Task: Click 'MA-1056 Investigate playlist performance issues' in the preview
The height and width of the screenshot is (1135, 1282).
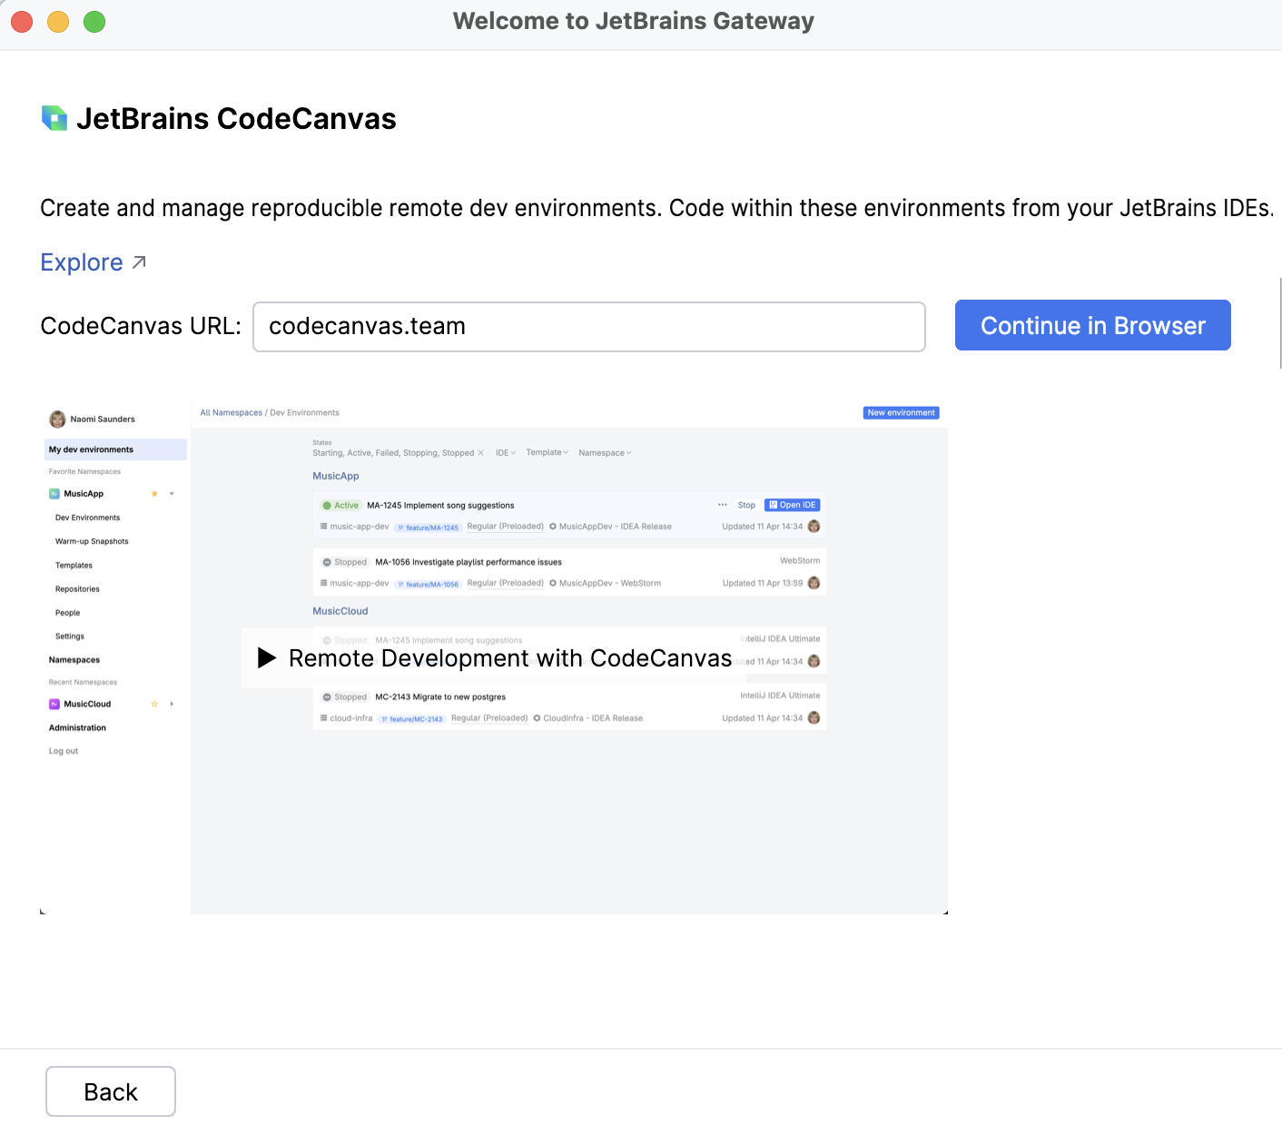Action: (x=468, y=562)
